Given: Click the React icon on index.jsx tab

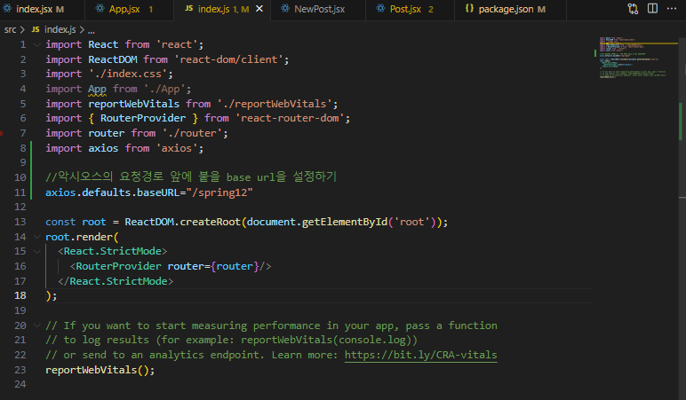Looking at the screenshot, I should click(x=7, y=9).
